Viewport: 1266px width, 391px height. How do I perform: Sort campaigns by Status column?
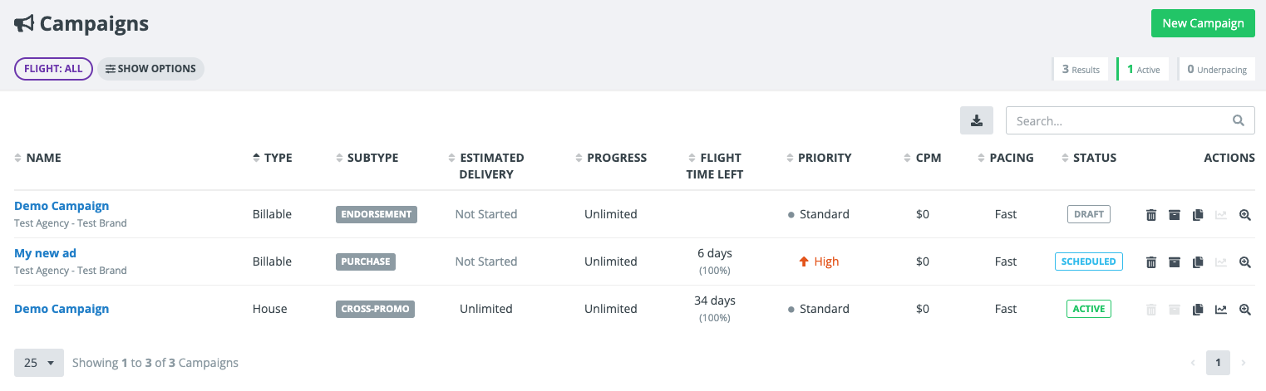point(1094,158)
